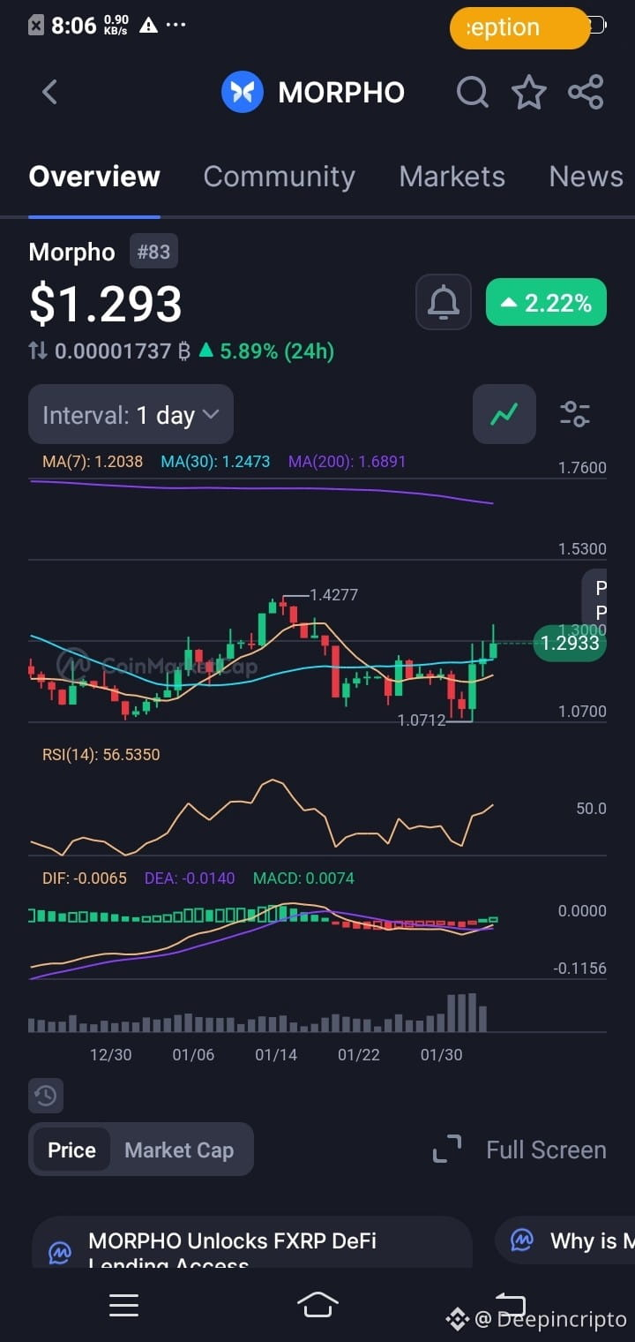Tap the 1.0700 price axis label
The height and width of the screenshot is (1342, 635).
582,711
